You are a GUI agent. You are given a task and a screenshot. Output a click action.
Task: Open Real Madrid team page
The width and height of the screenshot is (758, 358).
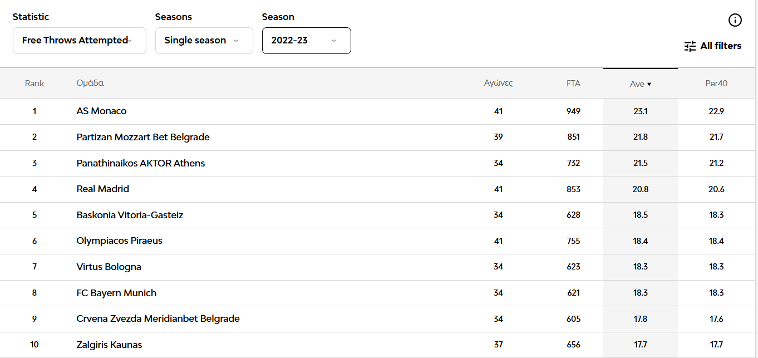pyautogui.click(x=103, y=189)
